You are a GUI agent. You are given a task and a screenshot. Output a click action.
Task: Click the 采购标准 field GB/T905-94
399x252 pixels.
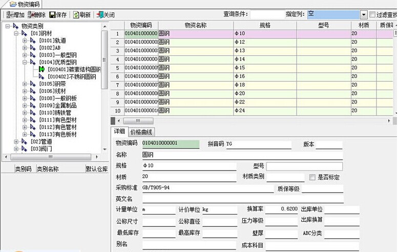coord(207,188)
